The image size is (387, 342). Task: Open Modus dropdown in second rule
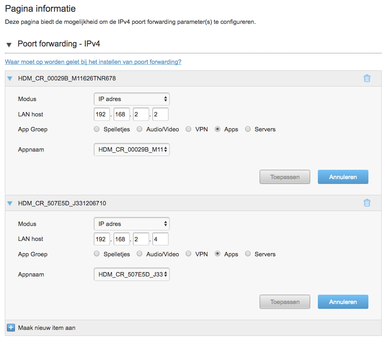(131, 224)
